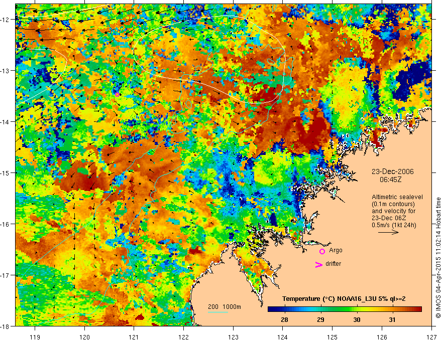
Task: Click the latitude axis label -18
Action: pyautogui.click(x=6, y=326)
